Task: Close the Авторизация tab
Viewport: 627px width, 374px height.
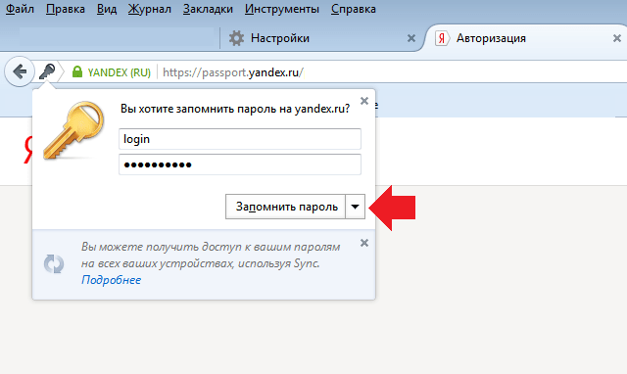Action: point(617,38)
